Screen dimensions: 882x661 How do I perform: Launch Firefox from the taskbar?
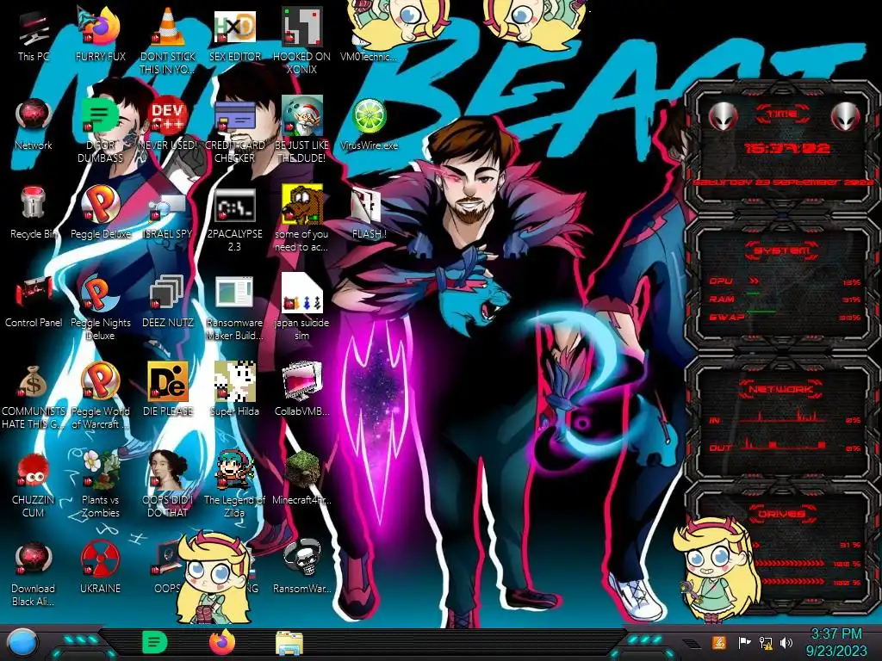222,642
